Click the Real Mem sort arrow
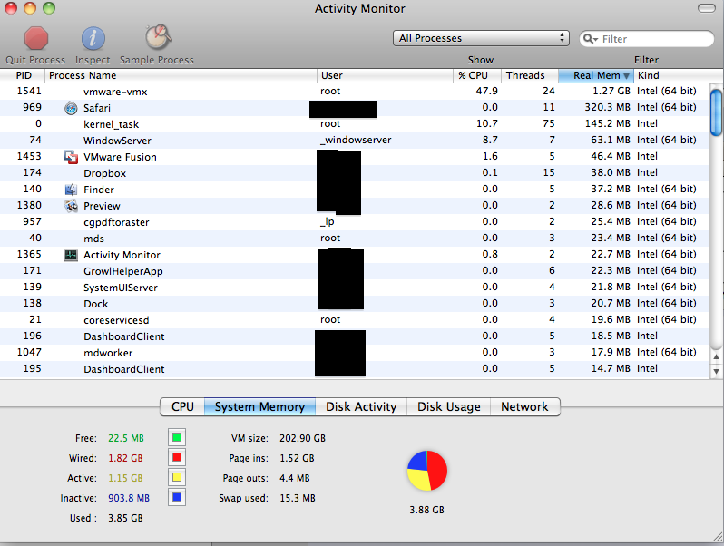This screenshot has width=724, height=546. (627, 75)
